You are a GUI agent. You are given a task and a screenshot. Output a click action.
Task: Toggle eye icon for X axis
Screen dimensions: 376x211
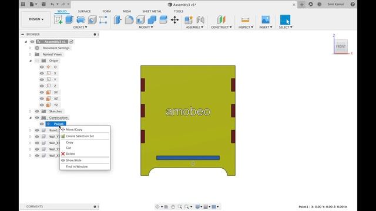pos(42,73)
